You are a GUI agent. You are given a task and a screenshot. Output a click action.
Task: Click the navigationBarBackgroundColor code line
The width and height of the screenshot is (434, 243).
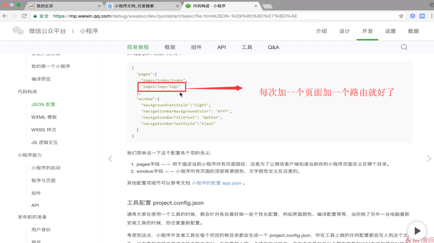click(x=186, y=111)
